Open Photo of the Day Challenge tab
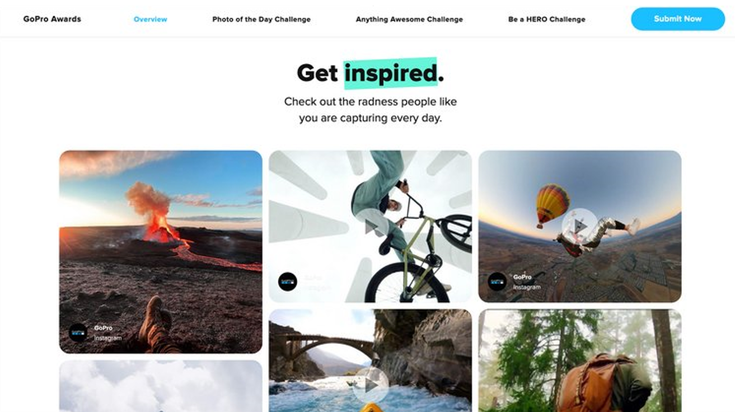This screenshot has height=412, width=735. (x=261, y=19)
